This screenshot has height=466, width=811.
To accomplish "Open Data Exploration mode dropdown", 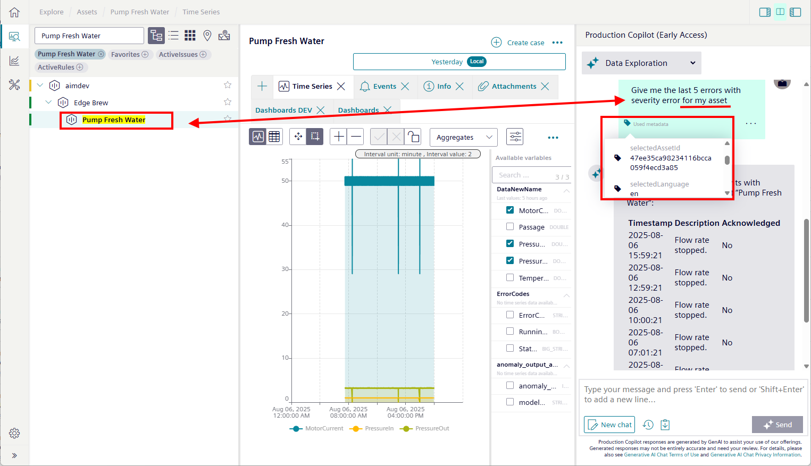I will (641, 63).
